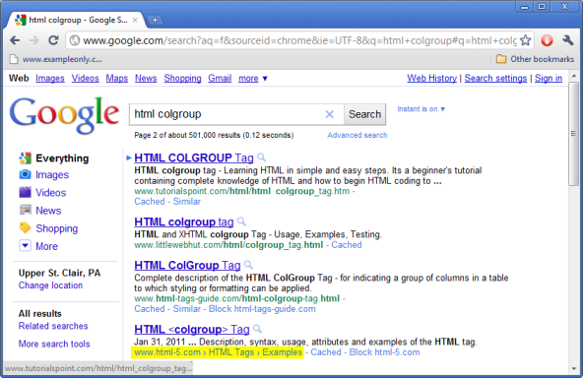Go to Videos in the top navigation

85,79
